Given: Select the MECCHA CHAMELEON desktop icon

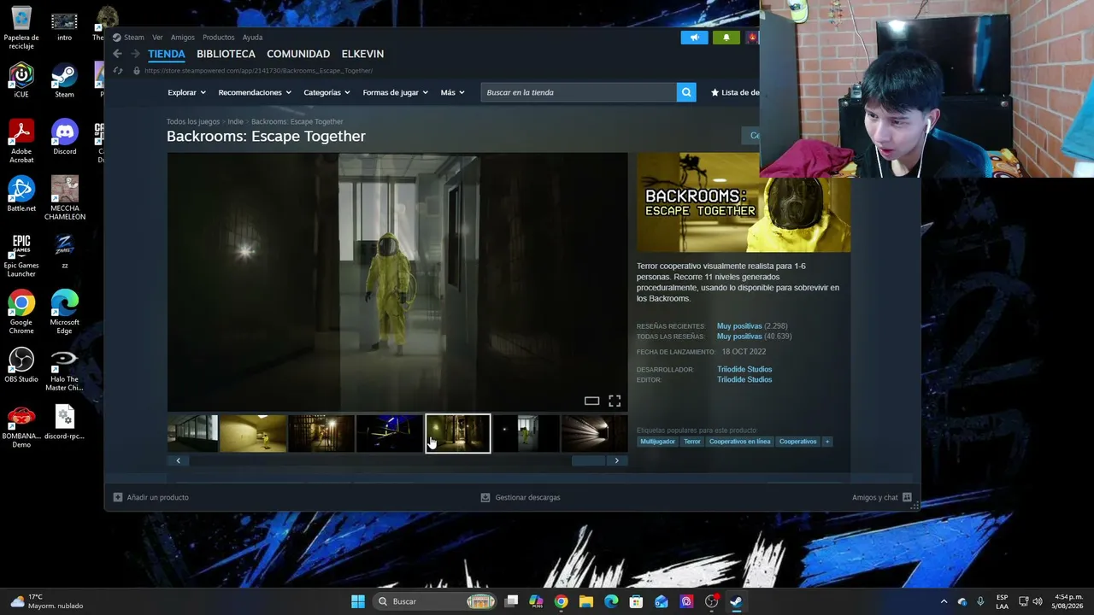Looking at the screenshot, I should [x=65, y=198].
